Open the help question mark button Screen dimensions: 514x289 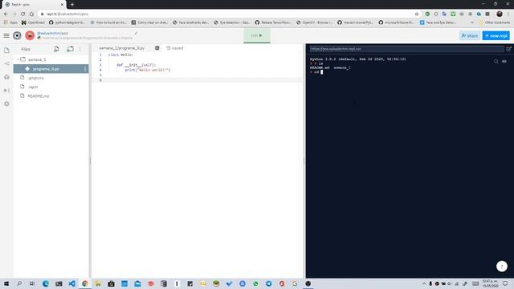click(x=501, y=266)
